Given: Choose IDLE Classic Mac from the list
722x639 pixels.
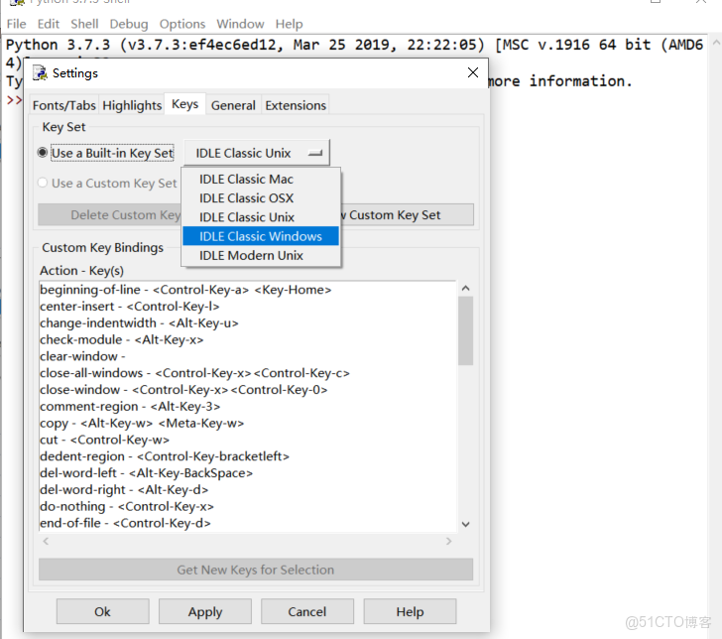Looking at the screenshot, I should coord(261,179).
